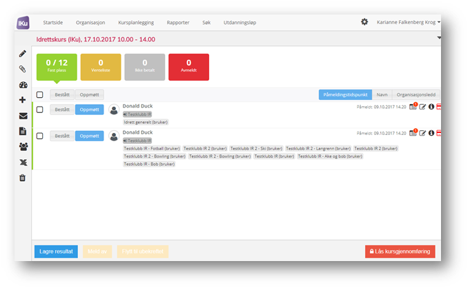Click Testklubb IR 2 - Ski (bruker) tag
Image resolution: width=470 pixels, height=290 pixels.
[256, 148]
